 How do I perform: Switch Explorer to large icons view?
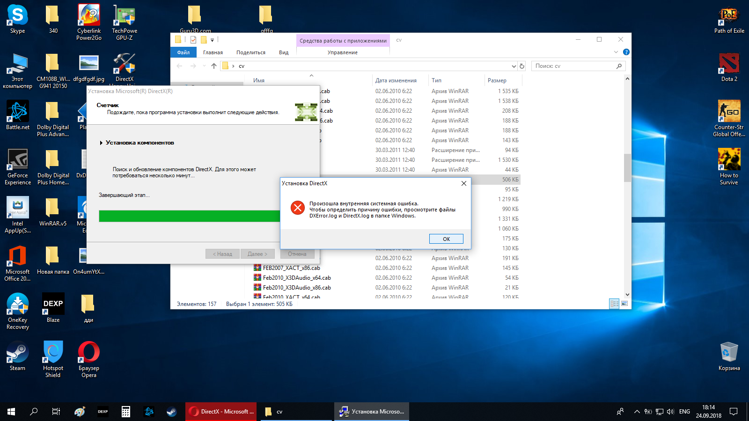pos(624,304)
